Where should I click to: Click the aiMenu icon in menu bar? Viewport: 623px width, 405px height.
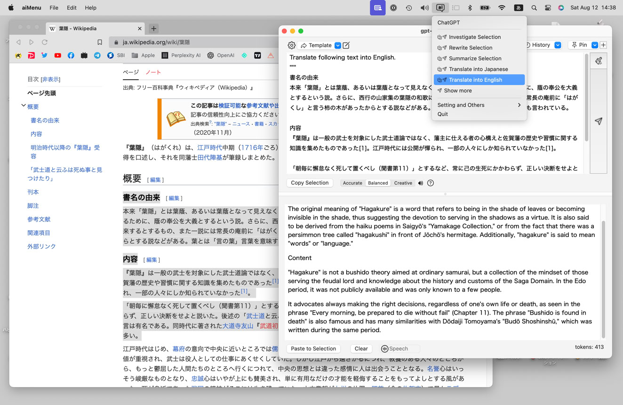(x=440, y=8)
